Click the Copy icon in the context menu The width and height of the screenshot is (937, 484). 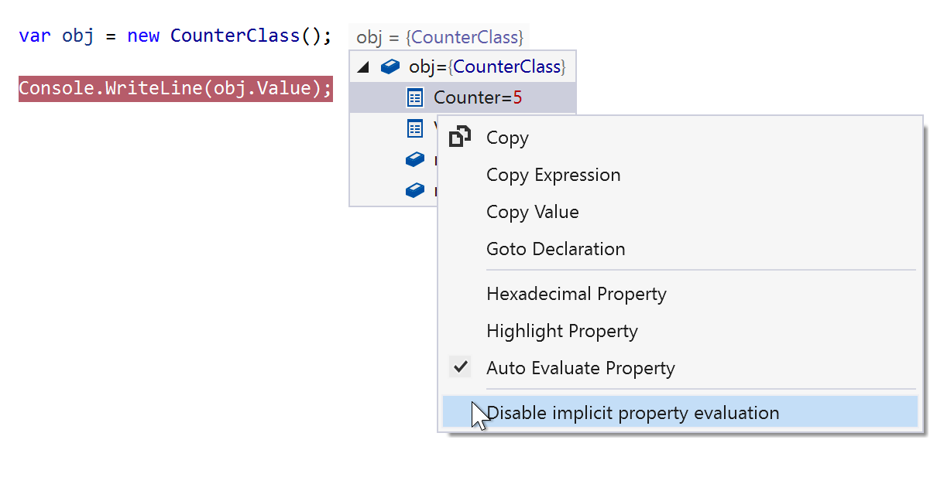pos(460,137)
